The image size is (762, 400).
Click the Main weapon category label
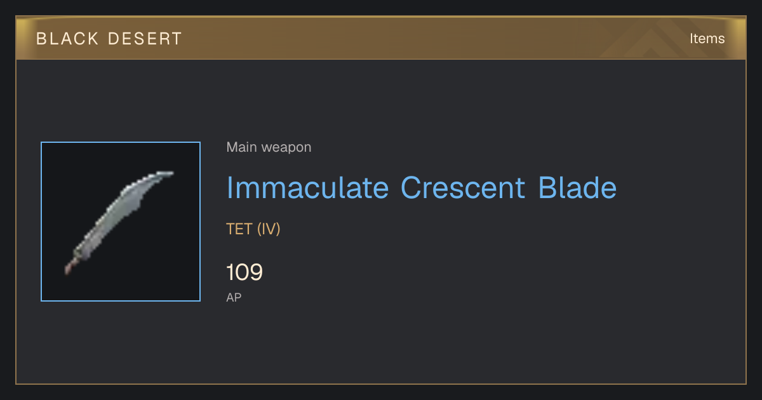pos(269,147)
